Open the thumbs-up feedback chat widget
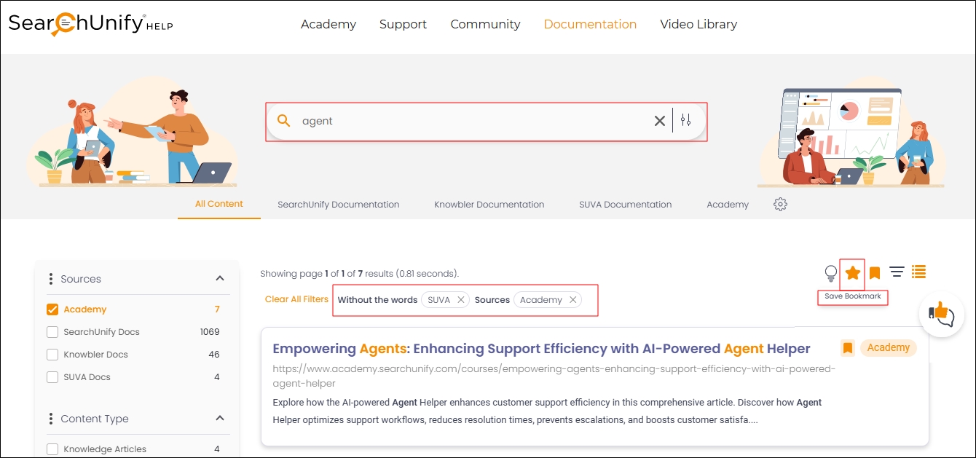The image size is (976, 458). [x=941, y=315]
